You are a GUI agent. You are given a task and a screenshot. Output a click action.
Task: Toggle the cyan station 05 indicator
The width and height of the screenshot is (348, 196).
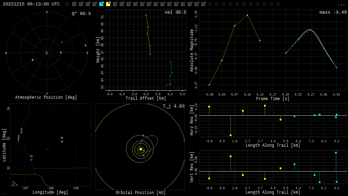click(x=101, y=4)
